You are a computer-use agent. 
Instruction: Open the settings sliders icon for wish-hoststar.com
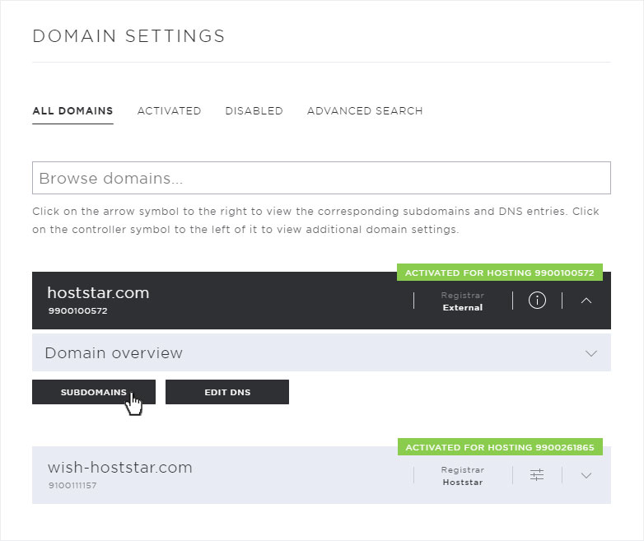click(537, 475)
